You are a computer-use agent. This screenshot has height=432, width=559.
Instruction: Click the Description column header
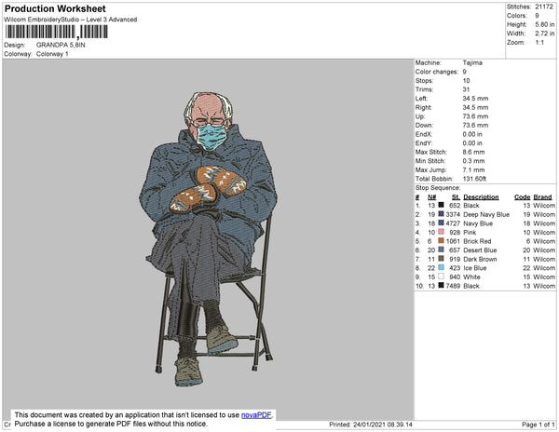pyautogui.click(x=481, y=197)
